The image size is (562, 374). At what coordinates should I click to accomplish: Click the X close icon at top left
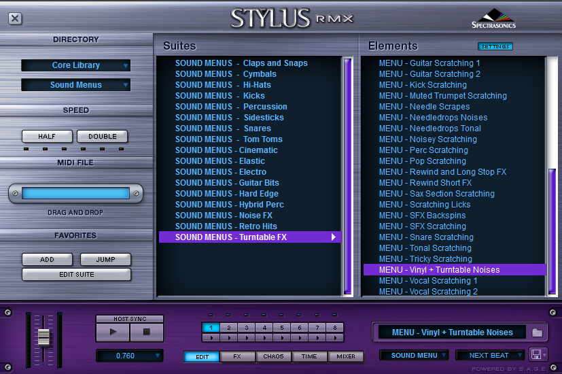(15, 18)
